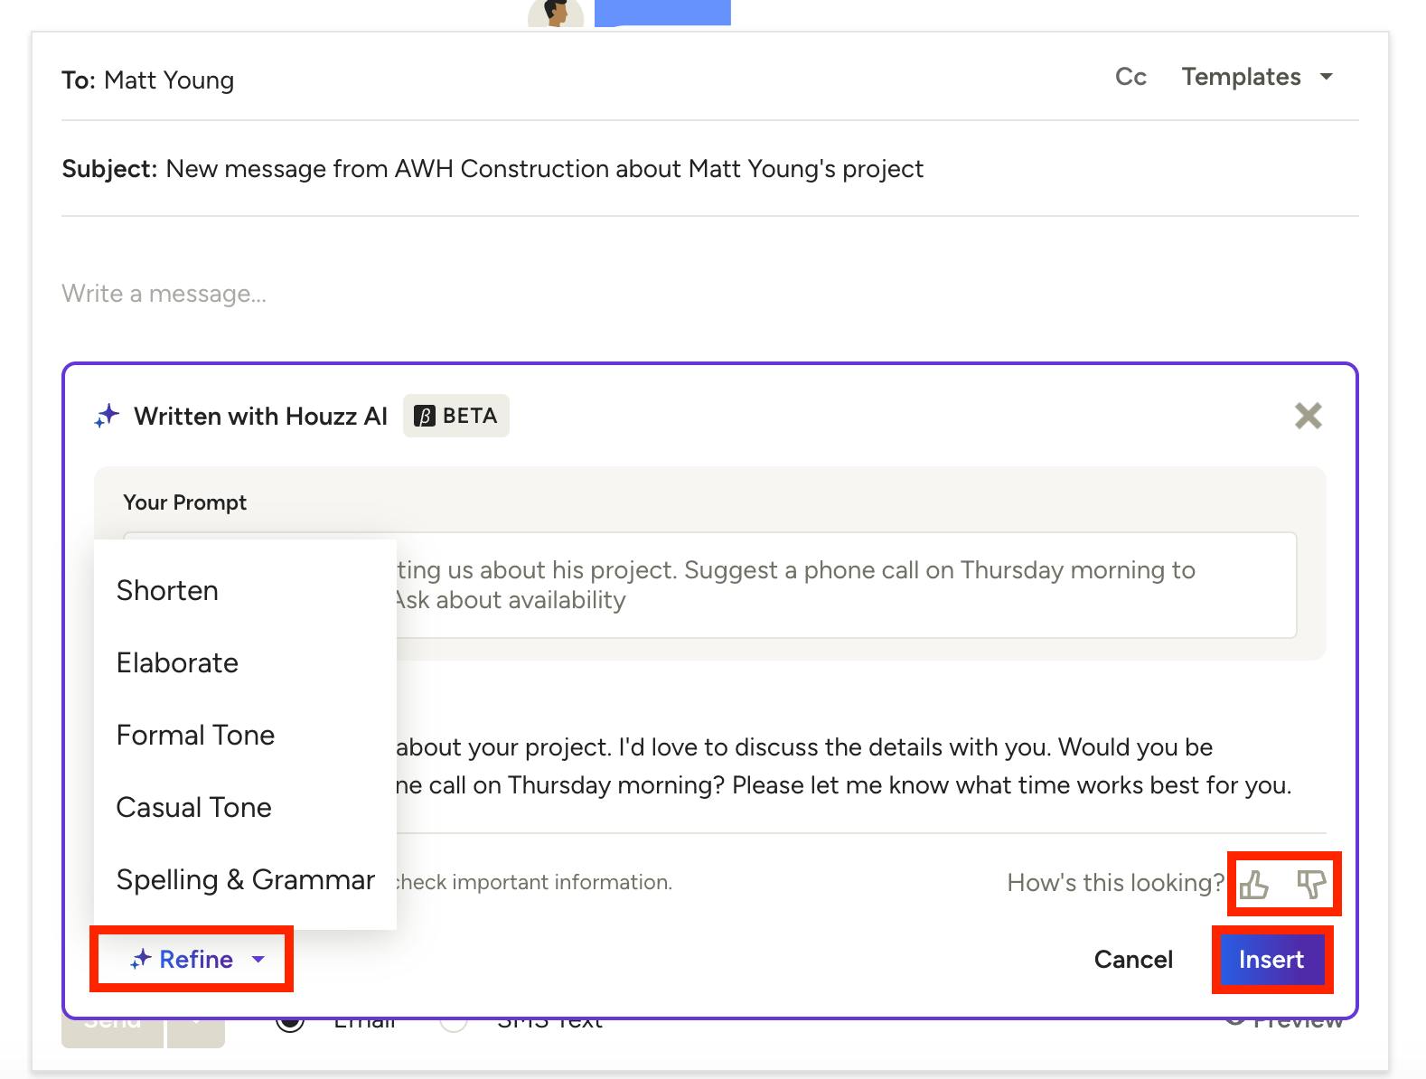Click the thumbs down feedback icon
The image size is (1426, 1079).
(x=1311, y=884)
